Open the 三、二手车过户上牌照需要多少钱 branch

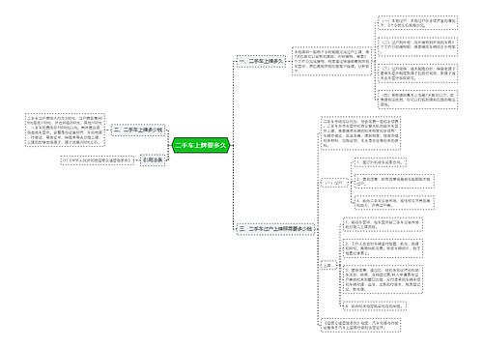[x=275, y=229]
